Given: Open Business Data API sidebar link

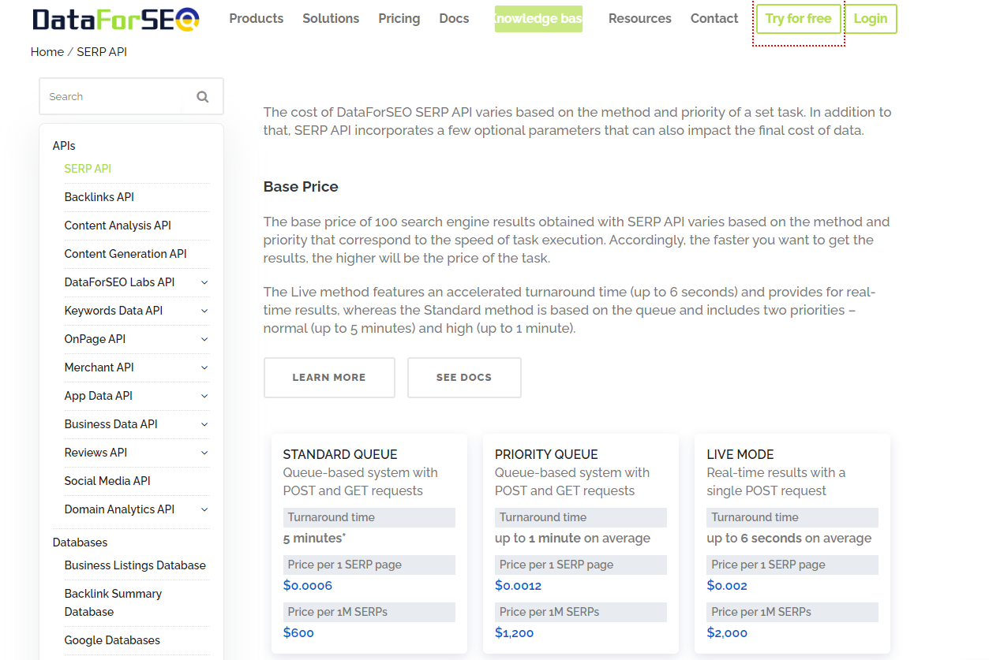Looking at the screenshot, I should (111, 424).
